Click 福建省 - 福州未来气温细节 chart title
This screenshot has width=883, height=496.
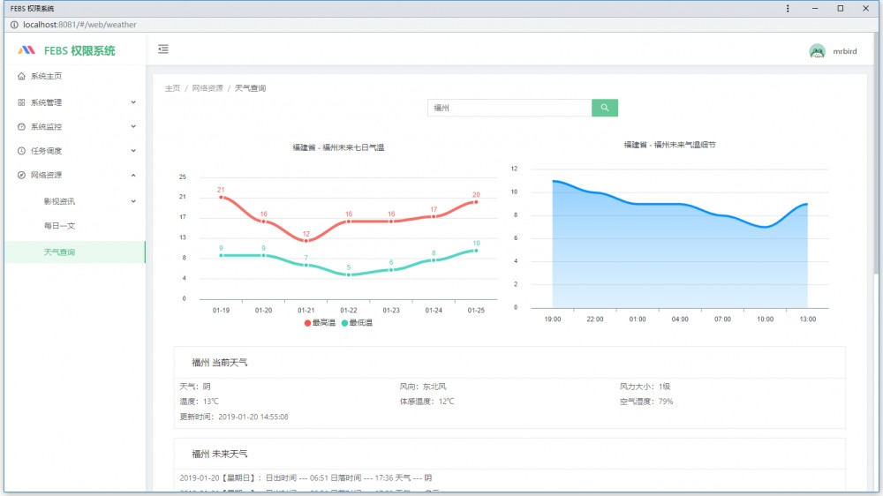pos(669,145)
